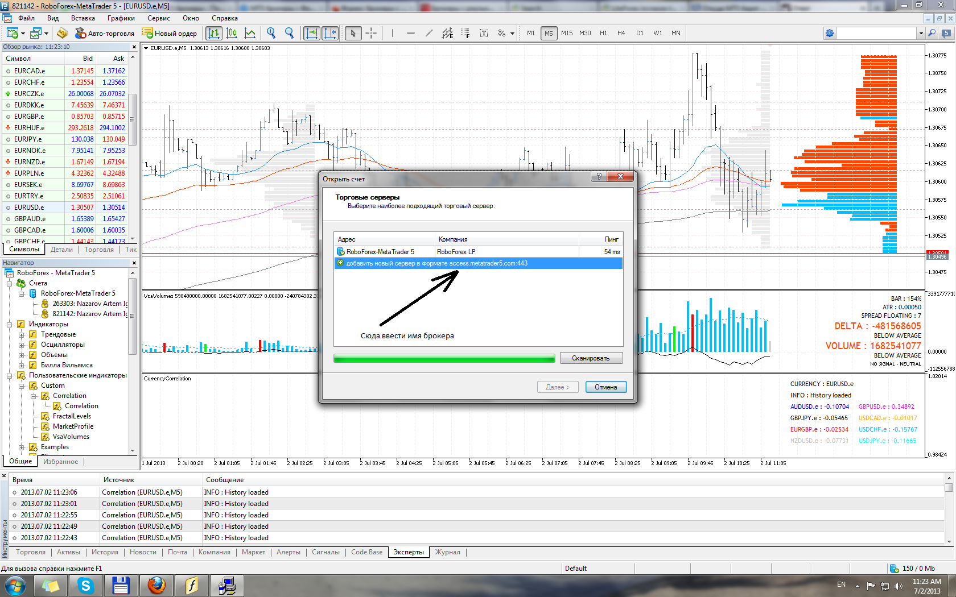956x597 pixels.
Task: Click the account 263303 coin icon
Action: coord(45,304)
